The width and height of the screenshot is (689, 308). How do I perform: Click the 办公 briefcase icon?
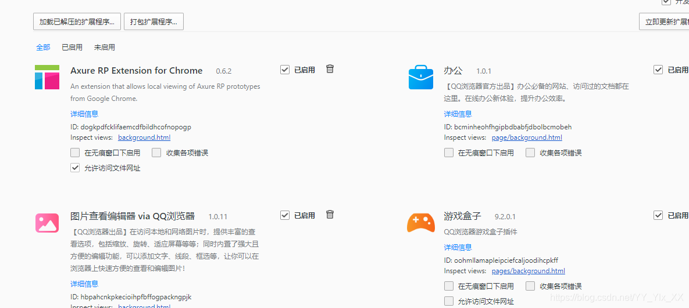[x=420, y=77]
